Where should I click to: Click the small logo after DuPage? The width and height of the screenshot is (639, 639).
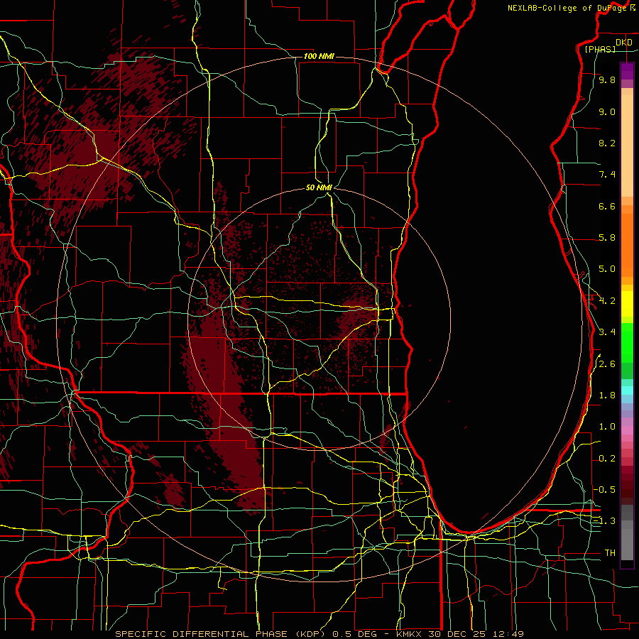point(633,8)
